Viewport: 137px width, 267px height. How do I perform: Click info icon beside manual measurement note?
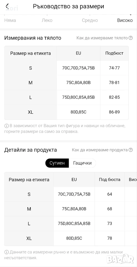click(6, 252)
